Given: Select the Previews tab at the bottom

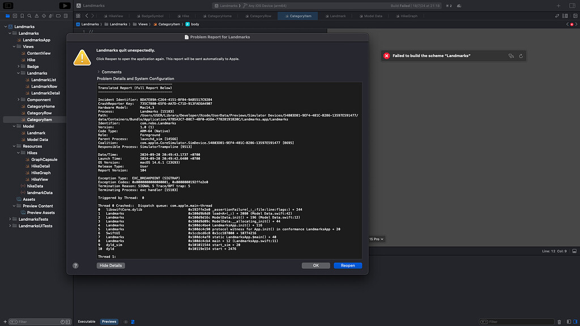Looking at the screenshot, I should (x=109, y=321).
